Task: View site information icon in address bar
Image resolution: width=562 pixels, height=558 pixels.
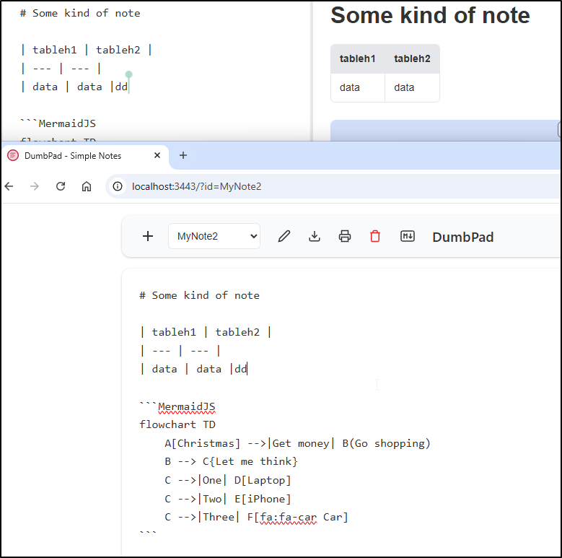Action: point(118,186)
